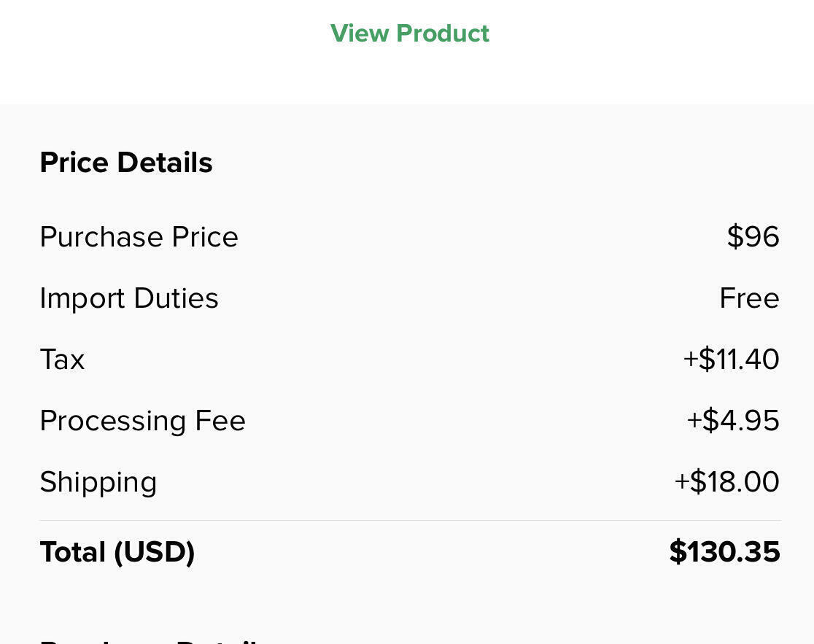Select the Shipping row label
The height and width of the screenshot is (644, 814).
coord(98,482)
